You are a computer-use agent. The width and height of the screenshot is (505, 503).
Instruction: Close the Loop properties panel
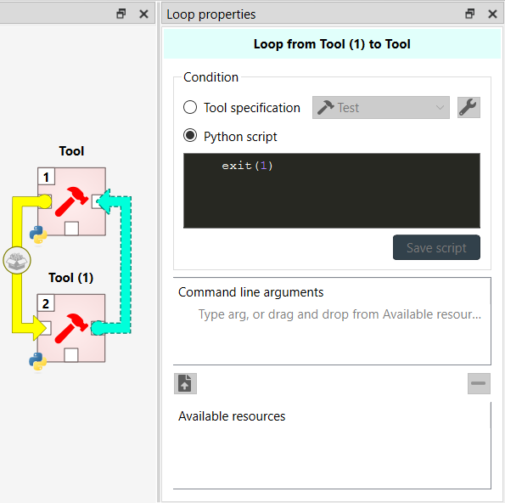pyautogui.click(x=492, y=14)
